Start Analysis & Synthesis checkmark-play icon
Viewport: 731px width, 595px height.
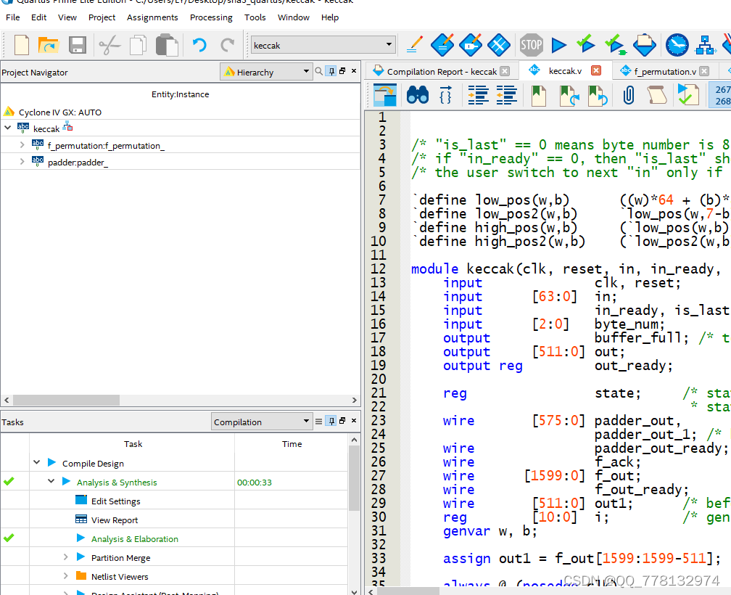(x=585, y=44)
